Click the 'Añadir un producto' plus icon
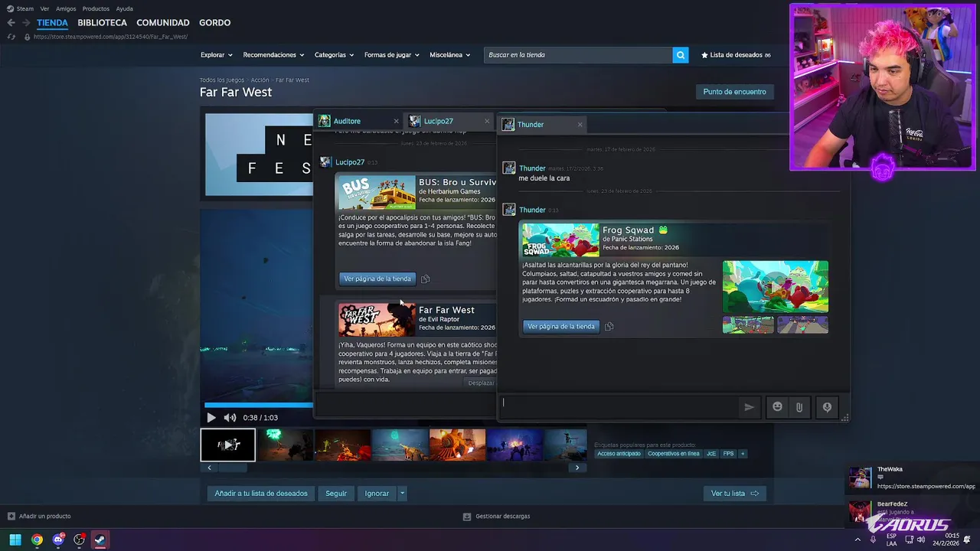 (11, 517)
